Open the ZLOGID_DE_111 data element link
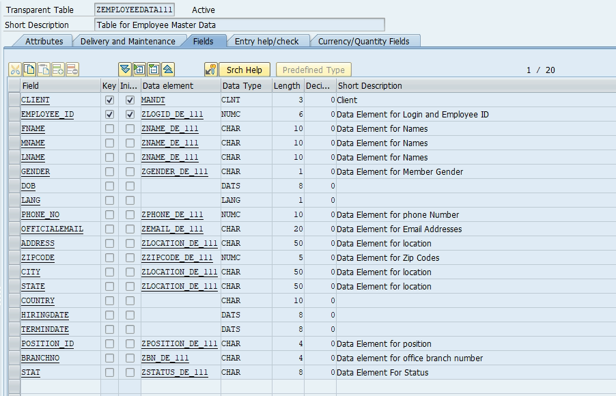Screen dimensions: 616x396 [x=172, y=114]
